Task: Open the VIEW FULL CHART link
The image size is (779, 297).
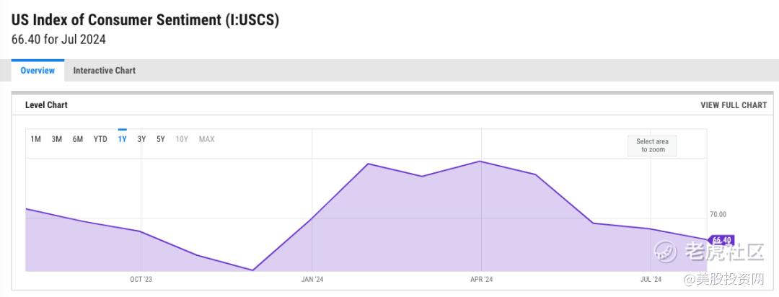Action: 734,105
